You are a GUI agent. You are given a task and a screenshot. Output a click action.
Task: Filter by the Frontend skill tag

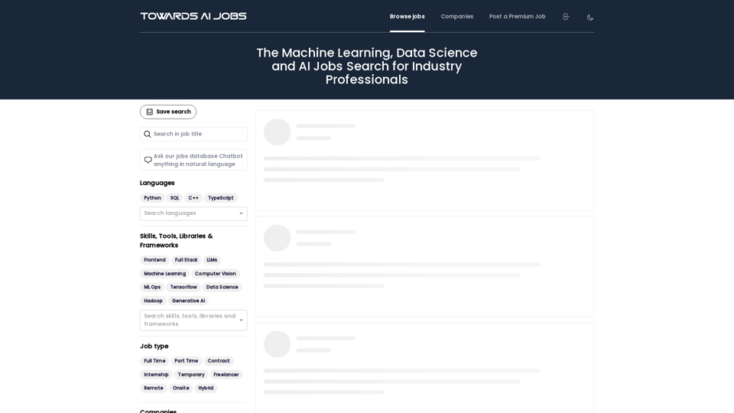(154, 260)
